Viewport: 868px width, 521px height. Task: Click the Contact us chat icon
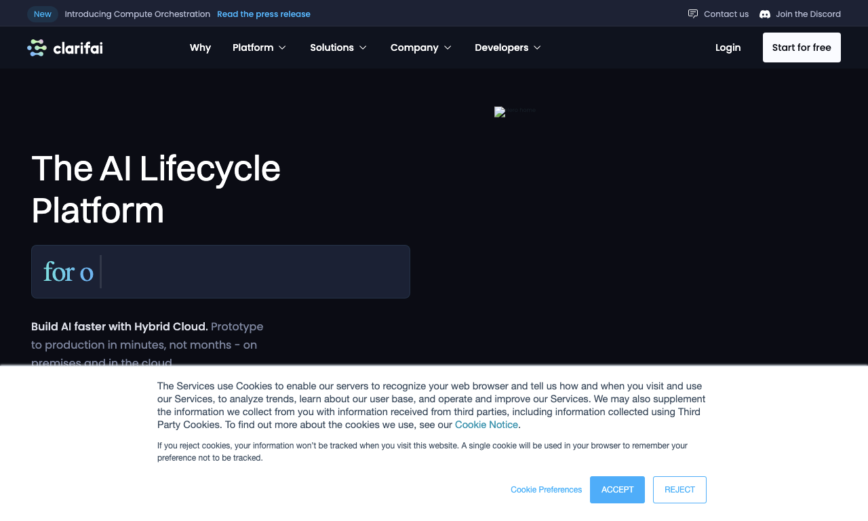pyautogui.click(x=693, y=14)
